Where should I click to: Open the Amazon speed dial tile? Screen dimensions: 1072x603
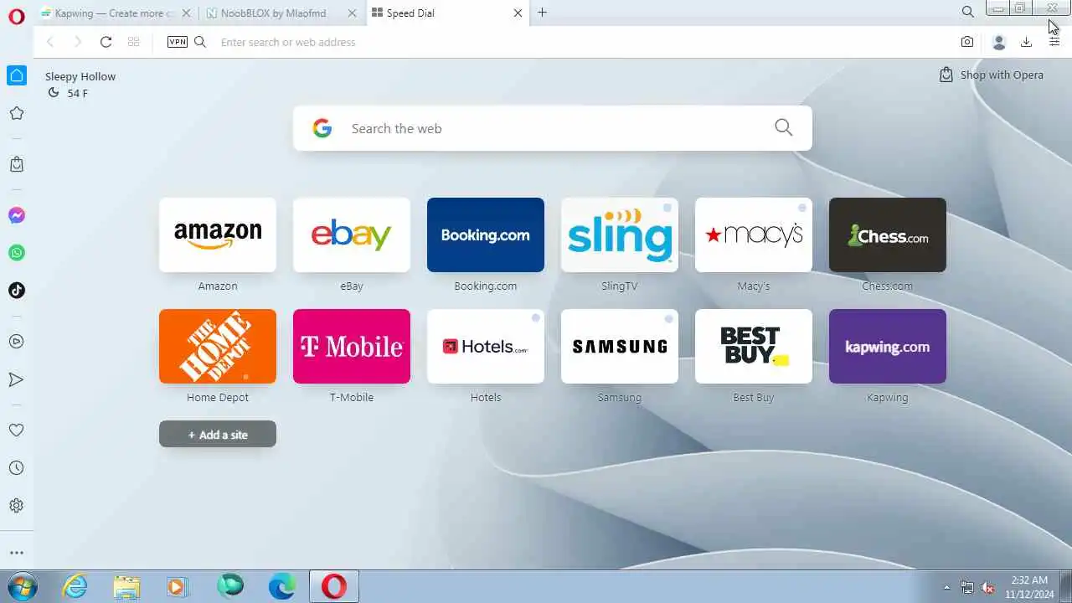(x=218, y=234)
